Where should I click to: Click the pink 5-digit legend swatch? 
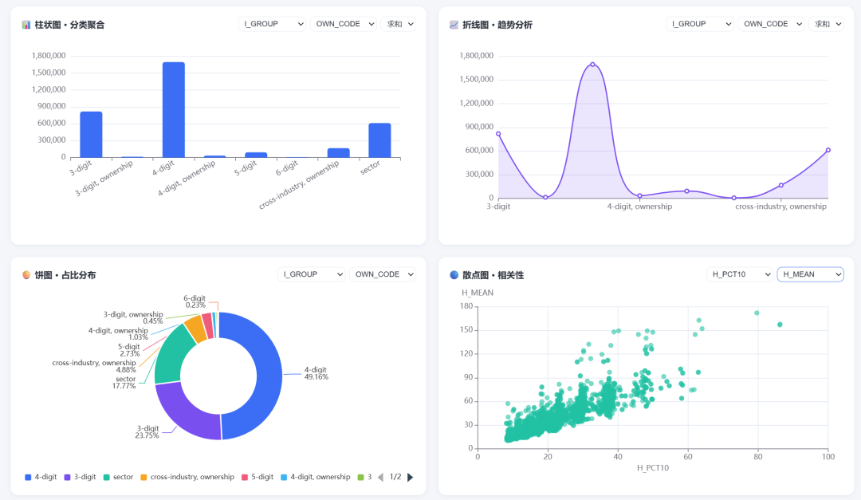click(245, 477)
